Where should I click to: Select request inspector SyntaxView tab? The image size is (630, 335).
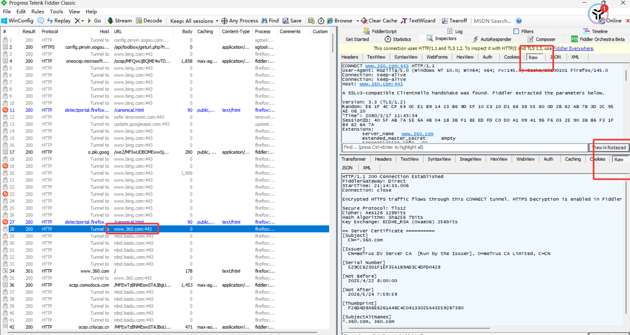[406, 57]
